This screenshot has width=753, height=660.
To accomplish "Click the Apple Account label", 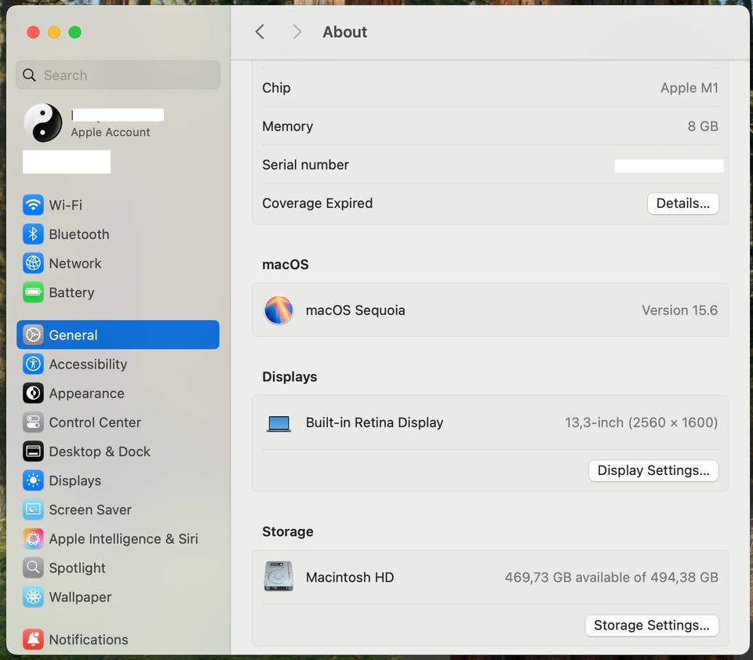I will pos(111,132).
